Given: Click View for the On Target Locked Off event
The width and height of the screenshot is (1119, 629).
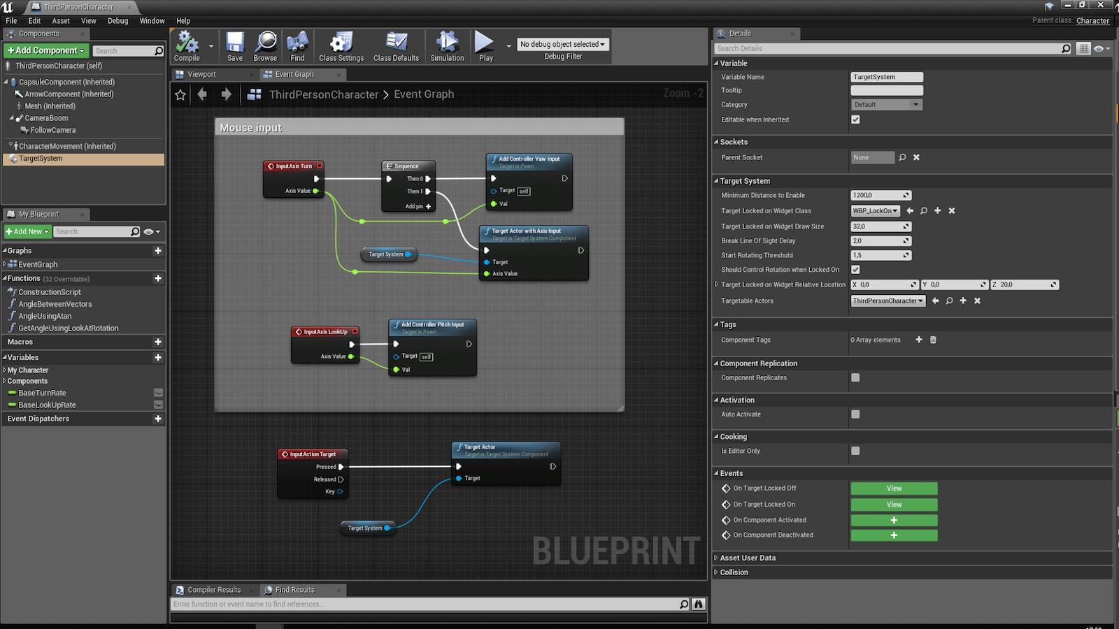Looking at the screenshot, I should 894,488.
